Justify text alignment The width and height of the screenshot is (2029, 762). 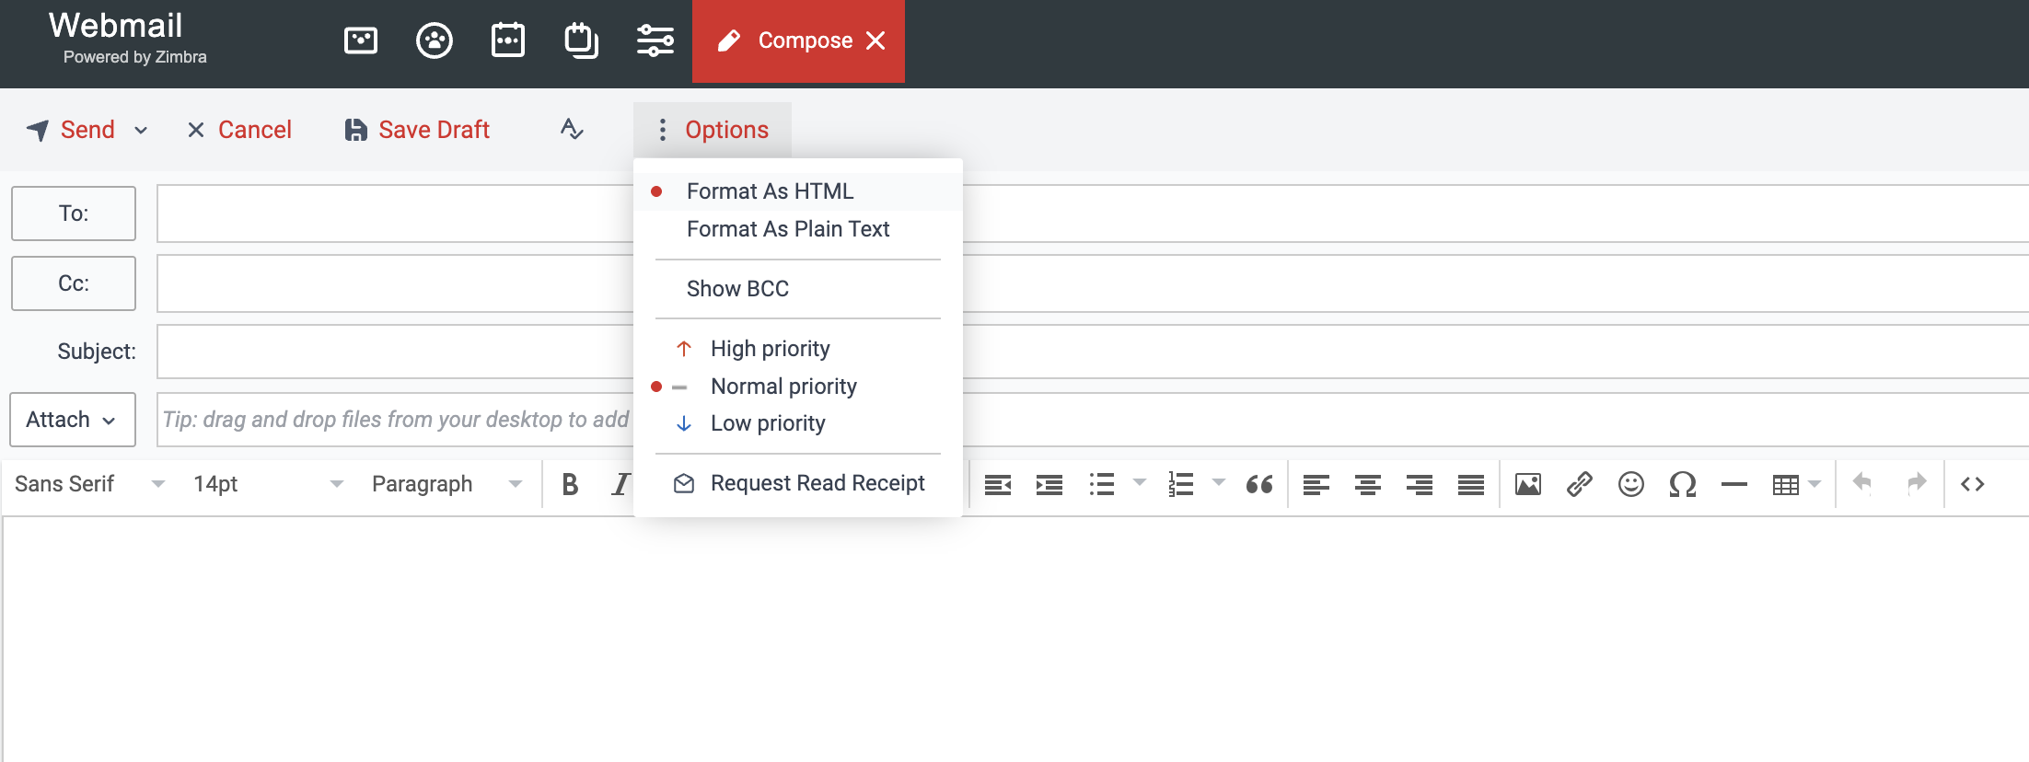pyautogui.click(x=1471, y=484)
